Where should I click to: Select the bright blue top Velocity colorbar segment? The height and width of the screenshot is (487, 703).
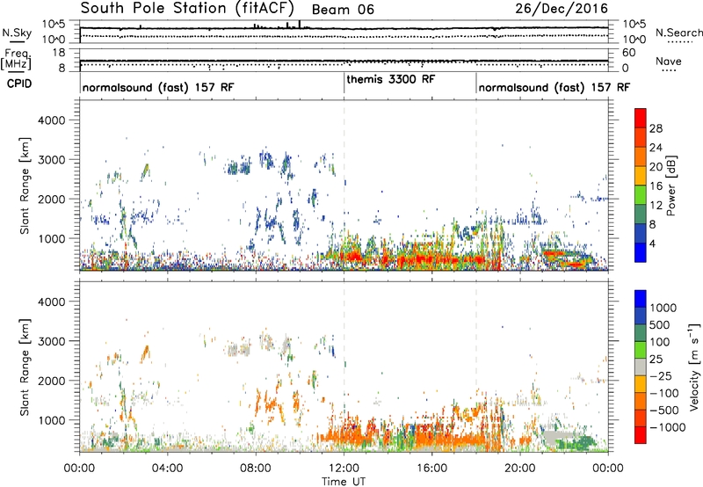pos(641,299)
